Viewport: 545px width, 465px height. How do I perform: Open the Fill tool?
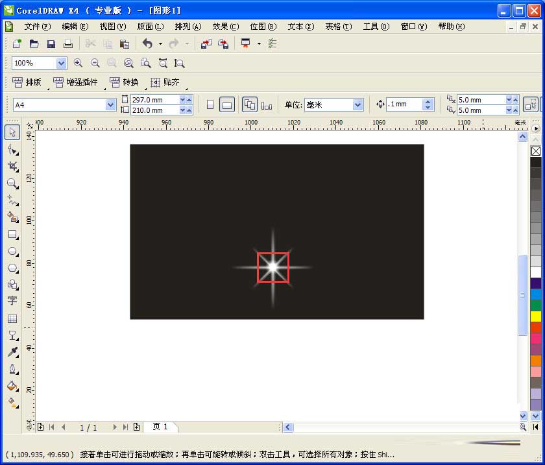(12, 387)
